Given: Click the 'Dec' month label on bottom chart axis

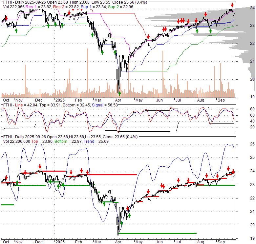Looking at the screenshot, I should coord(39,242).
